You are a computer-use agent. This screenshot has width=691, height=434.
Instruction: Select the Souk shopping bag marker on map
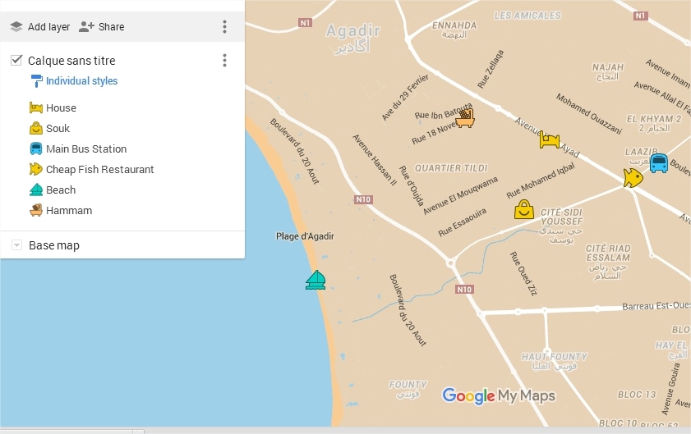[524, 209]
